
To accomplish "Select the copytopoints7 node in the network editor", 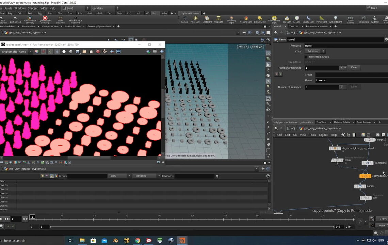I will tap(365, 176).
